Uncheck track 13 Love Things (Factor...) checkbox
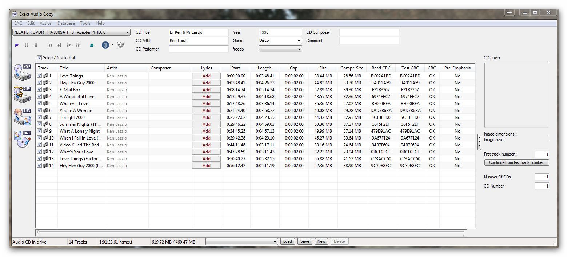This screenshot has width=568, height=257. [x=39, y=159]
